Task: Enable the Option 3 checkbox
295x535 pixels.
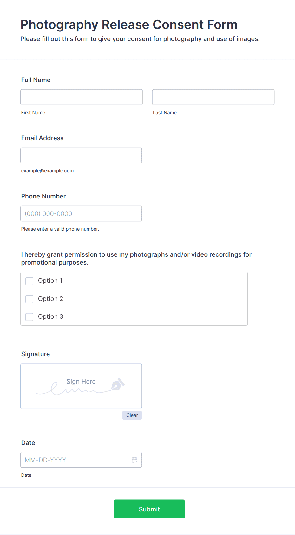Action: point(29,317)
